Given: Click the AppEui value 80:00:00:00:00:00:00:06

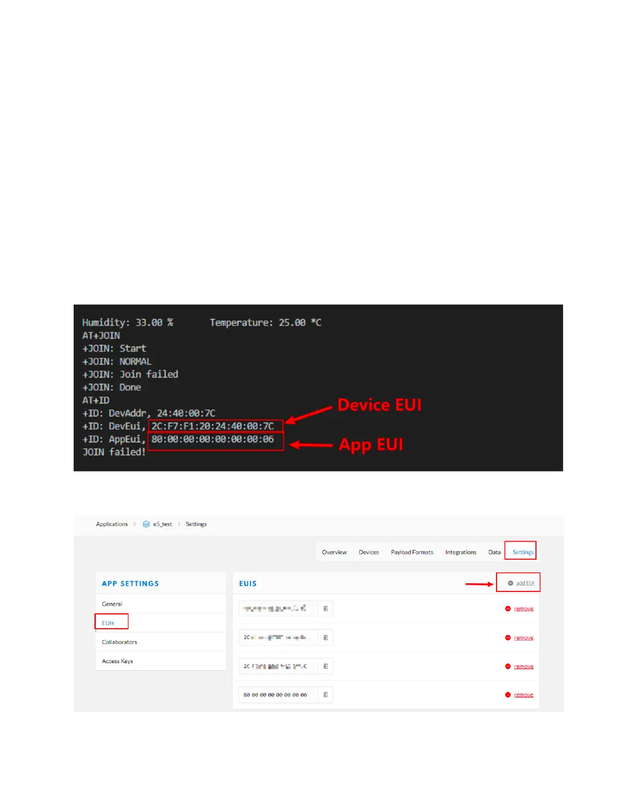Looking at the screenshot, I should pos(213,439).
